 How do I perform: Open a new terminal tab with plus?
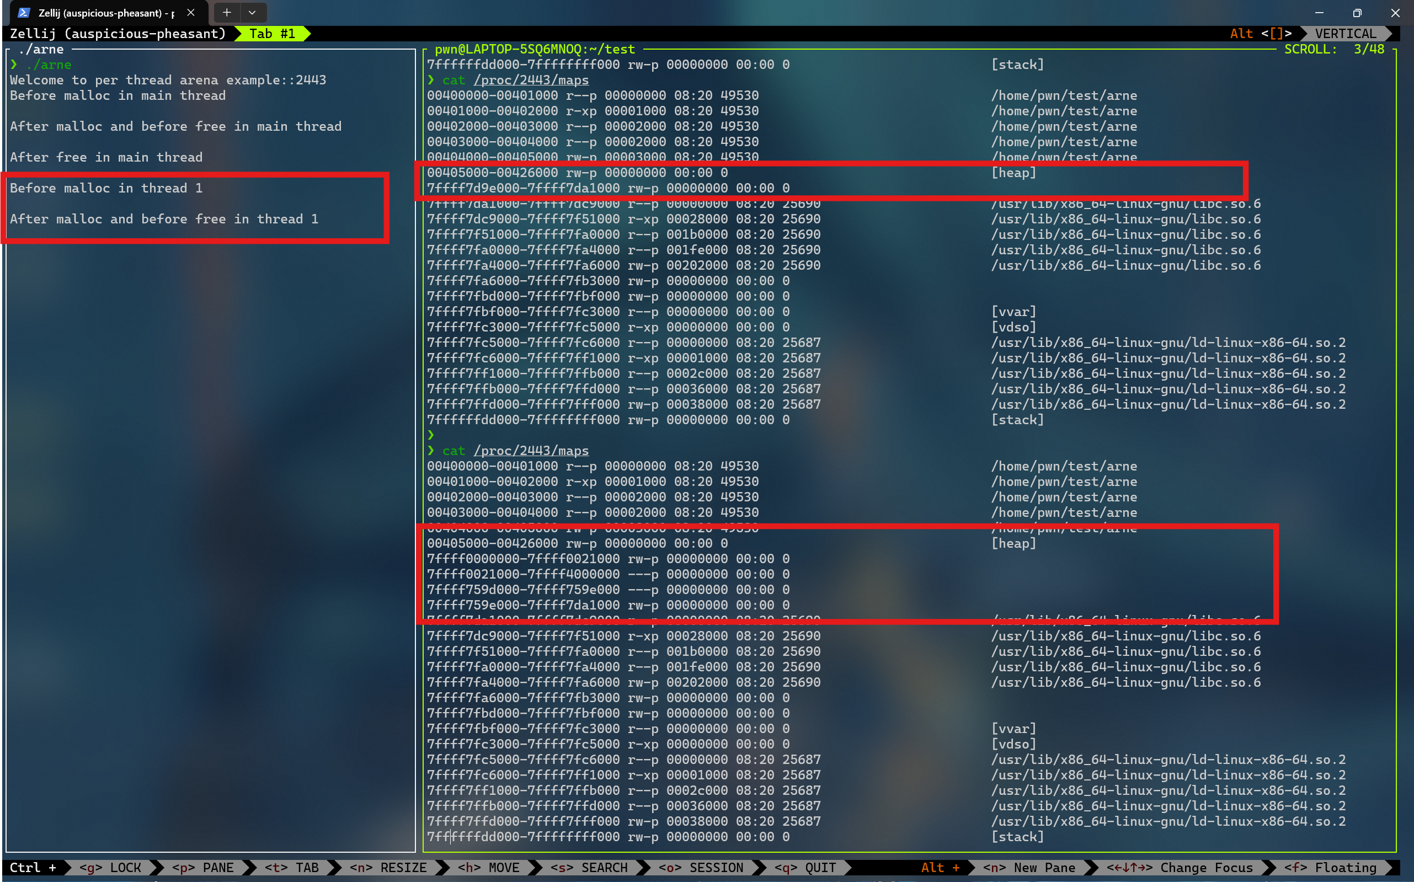click(x=227, y=12)
